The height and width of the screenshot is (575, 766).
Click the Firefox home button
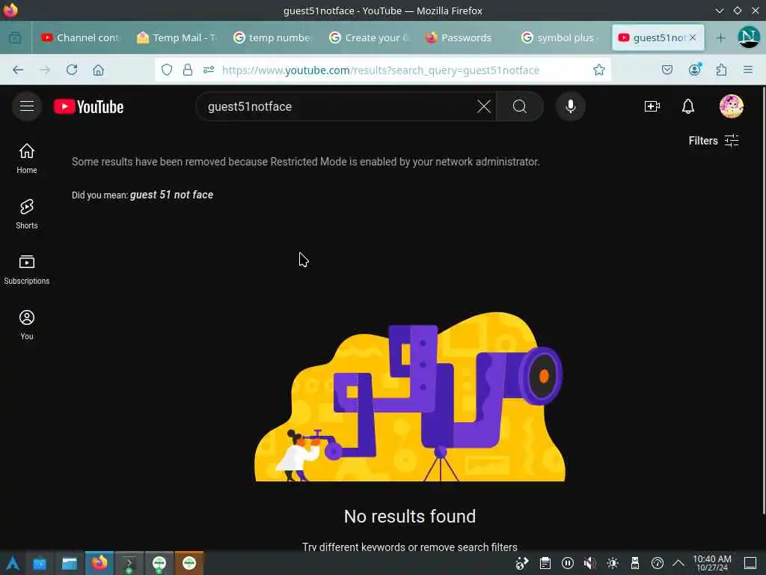pos(98,70)
